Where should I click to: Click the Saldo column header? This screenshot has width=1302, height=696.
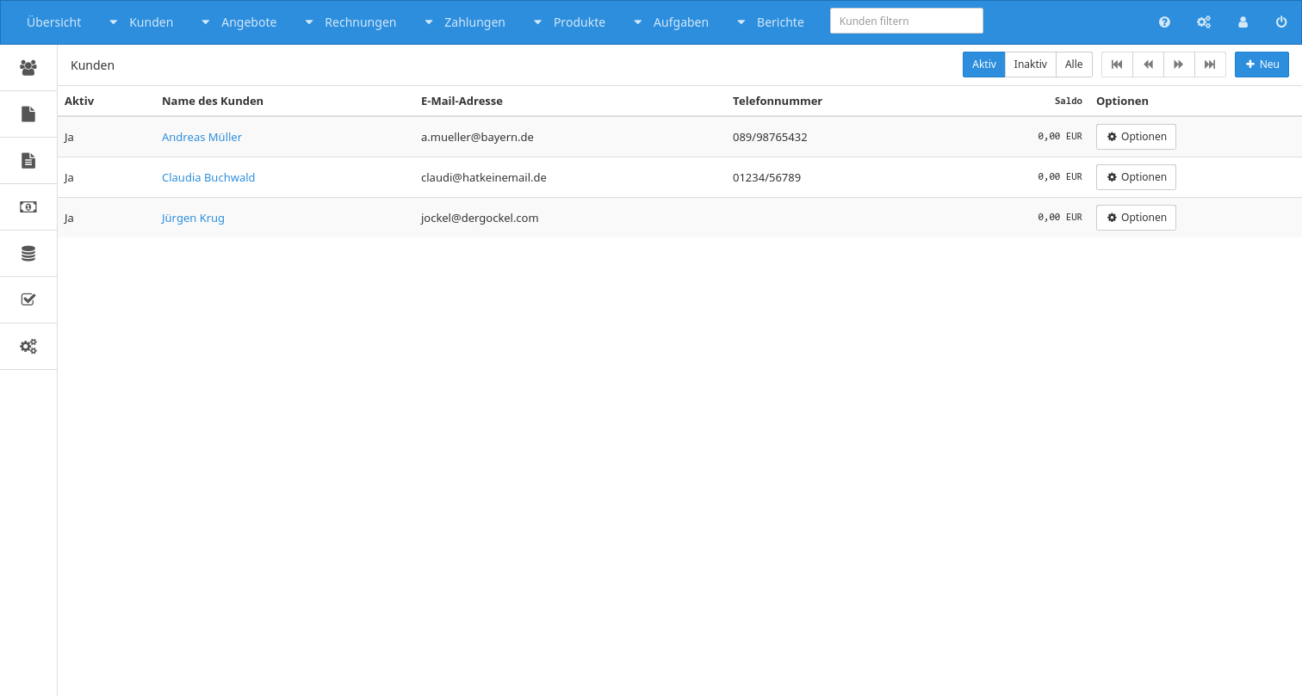1069,101
